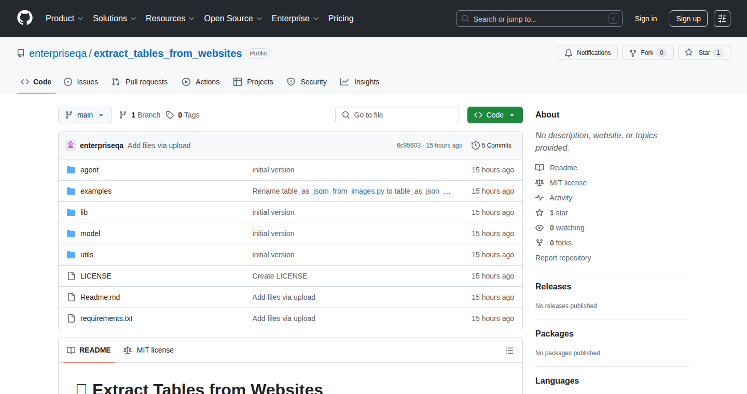
Task: Open the Packages heading link
Action: tap(555, 333)
